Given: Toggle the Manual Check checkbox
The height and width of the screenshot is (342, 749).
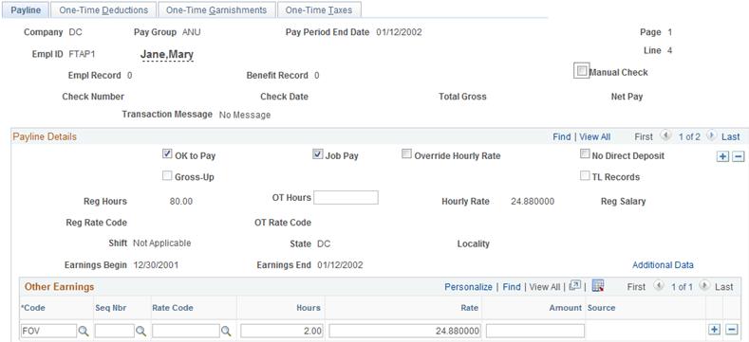Looking at the screenshot, I should click(x=581, y=71).
